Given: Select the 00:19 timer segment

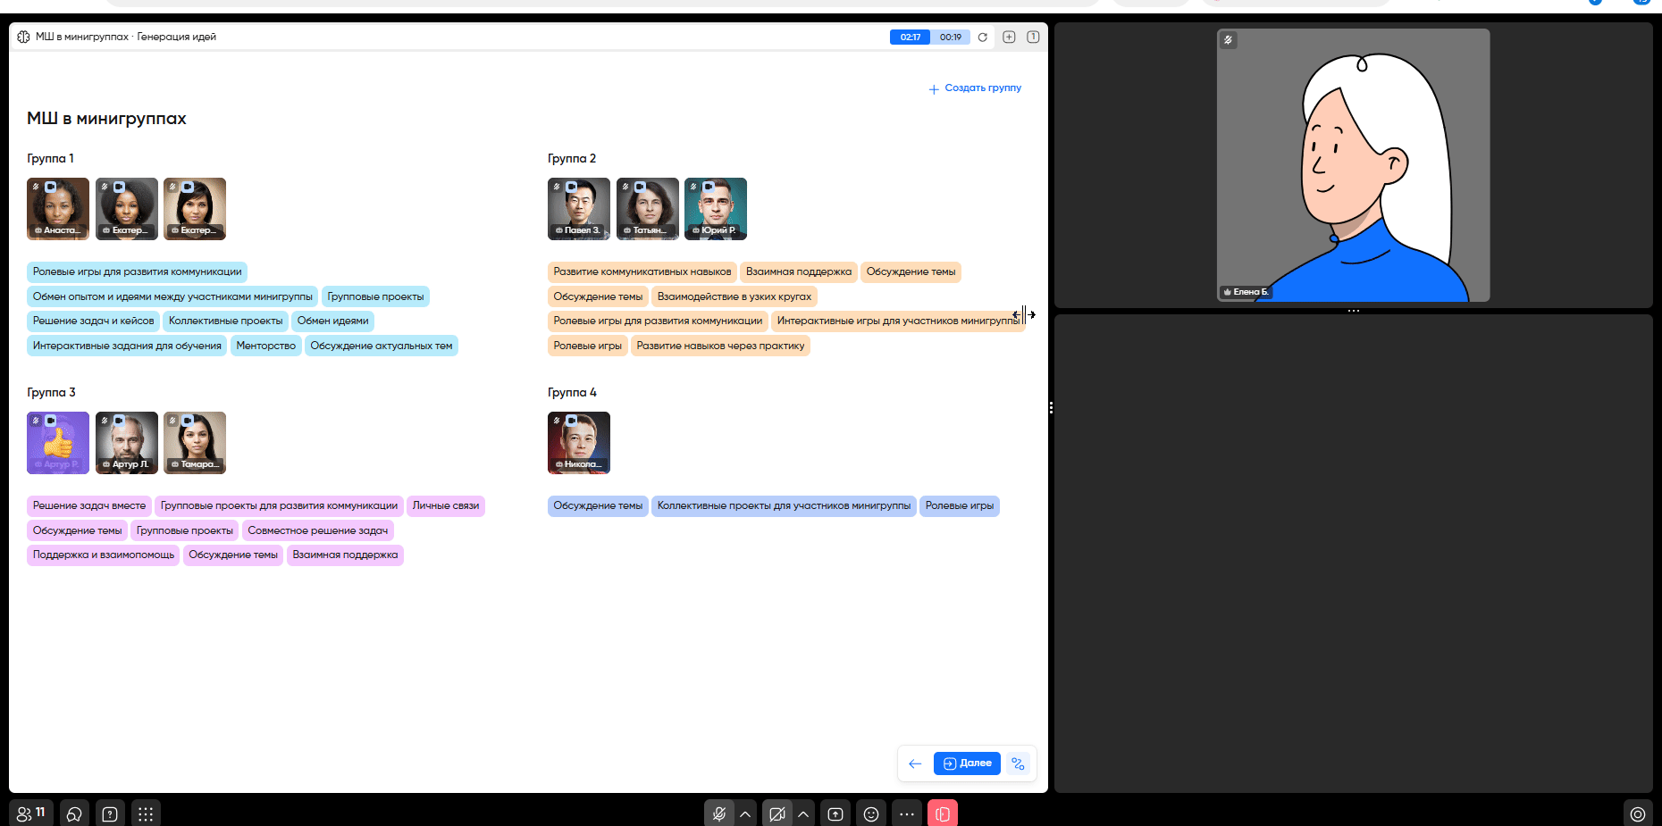Looking at the screenshot, I should (x=950, y=38).
